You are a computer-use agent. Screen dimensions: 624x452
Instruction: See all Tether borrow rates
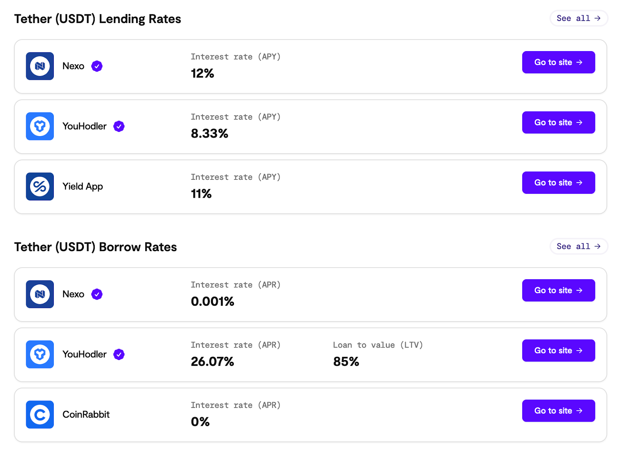pos(578,246)
